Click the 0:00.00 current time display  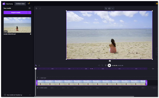click(114, 66)
